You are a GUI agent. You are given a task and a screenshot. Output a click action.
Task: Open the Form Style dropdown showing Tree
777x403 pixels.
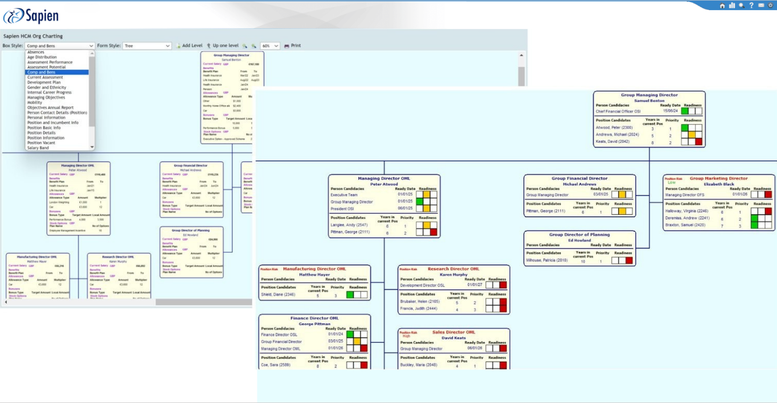click(x=147, y=46)
